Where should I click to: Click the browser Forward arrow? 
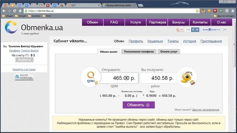(9, 11)
